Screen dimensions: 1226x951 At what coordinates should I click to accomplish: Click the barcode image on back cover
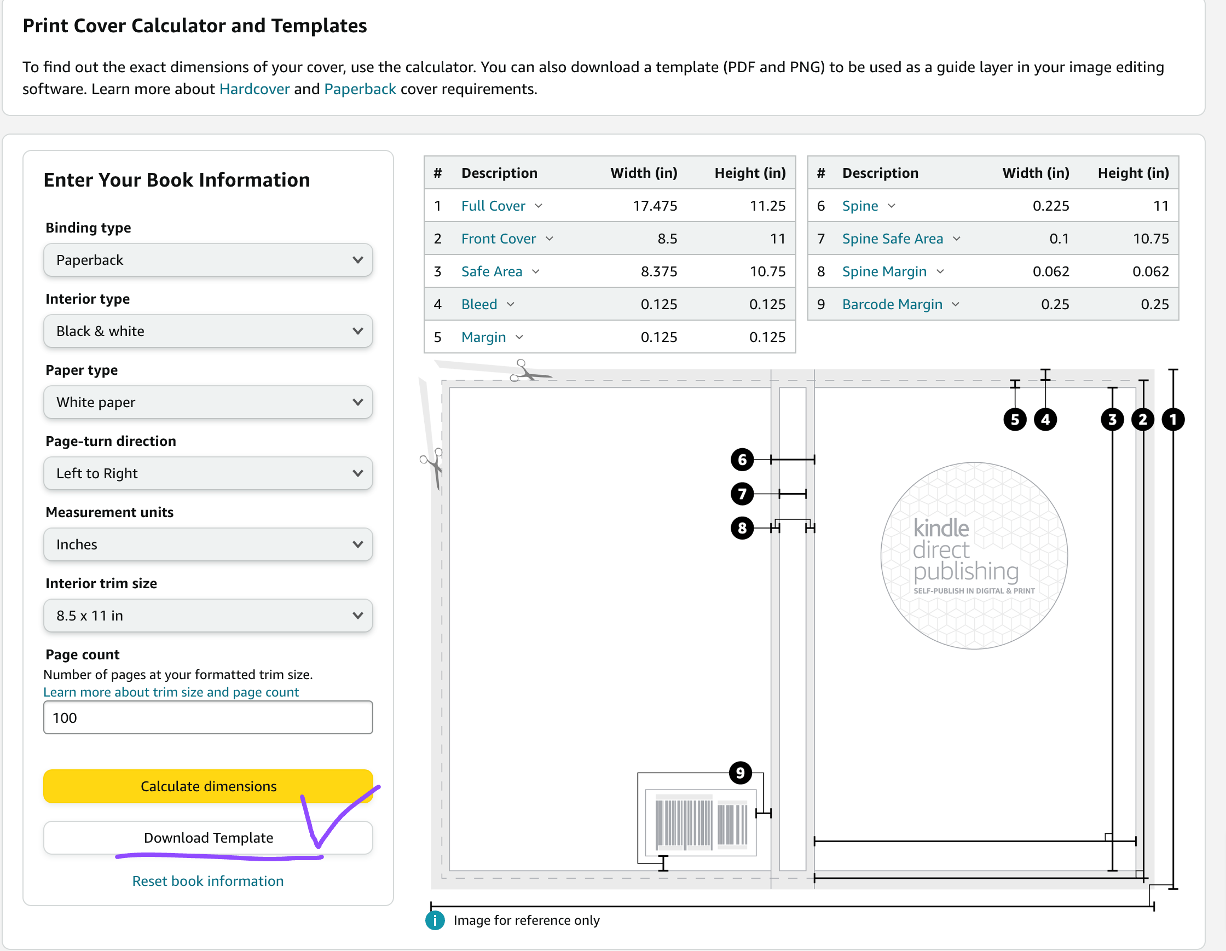(x=700, y=824)
